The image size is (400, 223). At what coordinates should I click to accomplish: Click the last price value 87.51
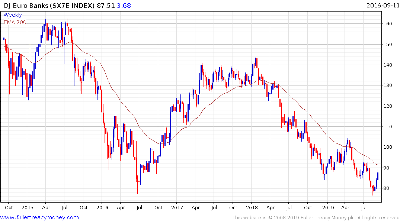click(106, 6)
